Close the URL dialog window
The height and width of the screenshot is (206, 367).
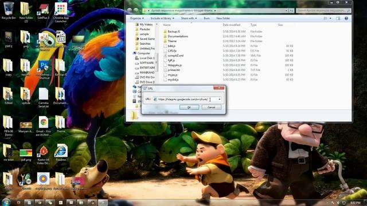219,88
